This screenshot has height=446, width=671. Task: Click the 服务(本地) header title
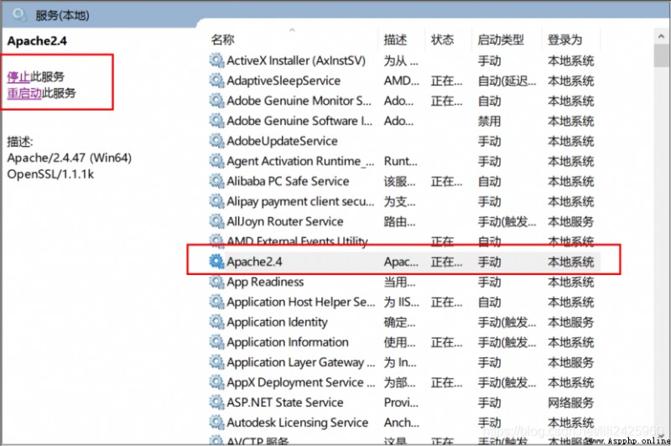[x=62, y=15]
